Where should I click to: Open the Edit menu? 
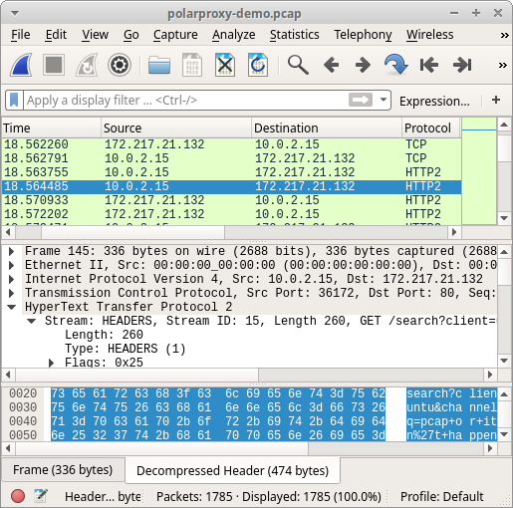point(56,35)
